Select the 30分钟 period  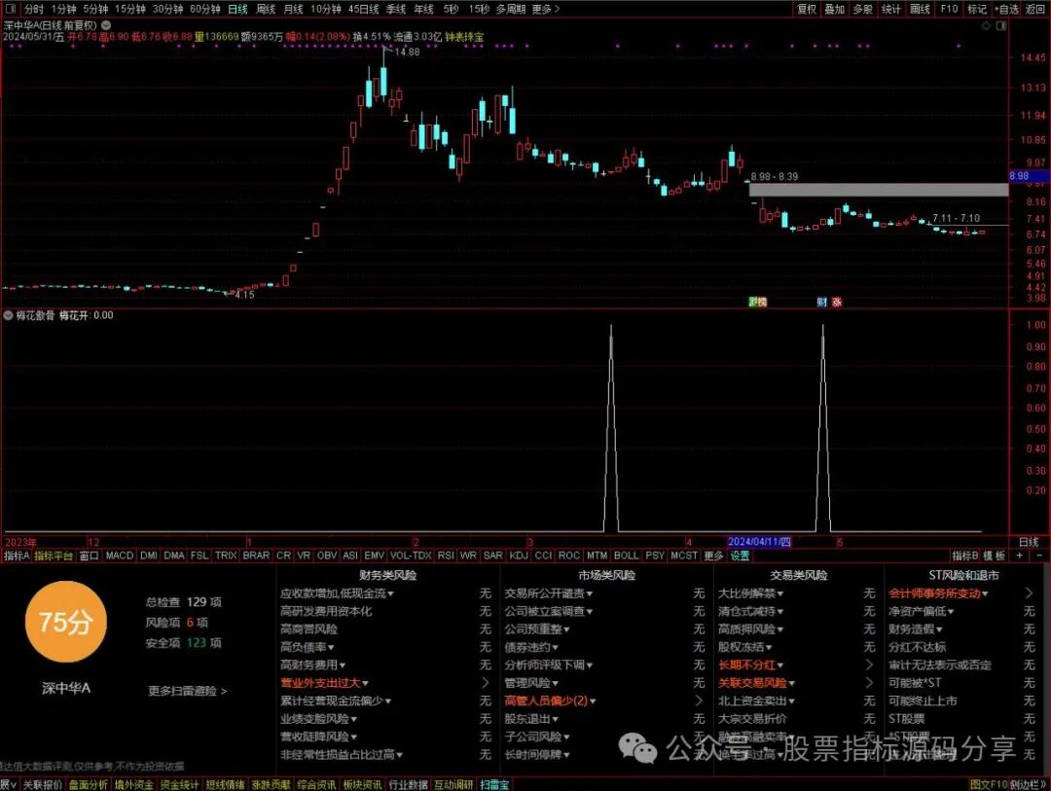pyautogui.click(x=167, y=9)
